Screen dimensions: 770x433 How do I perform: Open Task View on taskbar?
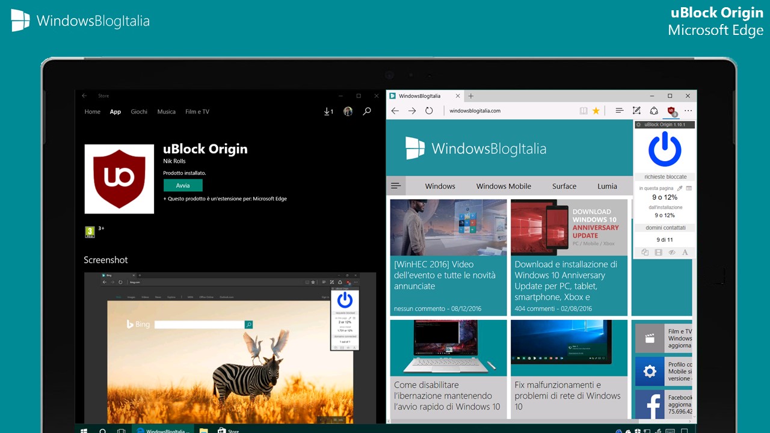[x=121, y=431]
